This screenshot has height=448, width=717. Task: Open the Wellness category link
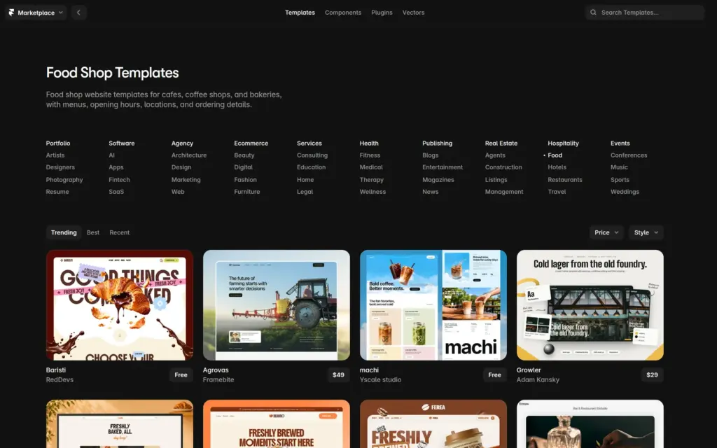373,192
